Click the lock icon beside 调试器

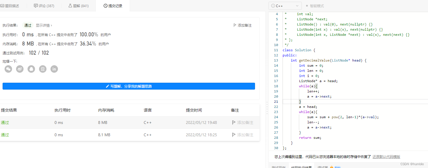coord(331,167)
